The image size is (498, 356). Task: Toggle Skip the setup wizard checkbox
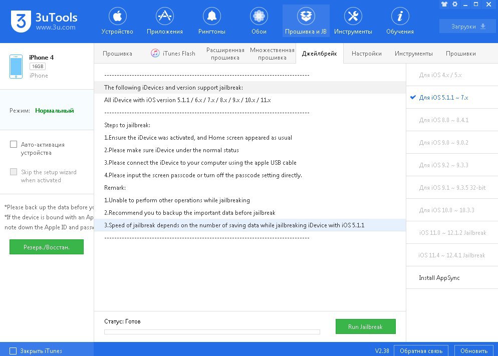click(x=14, y=172)
